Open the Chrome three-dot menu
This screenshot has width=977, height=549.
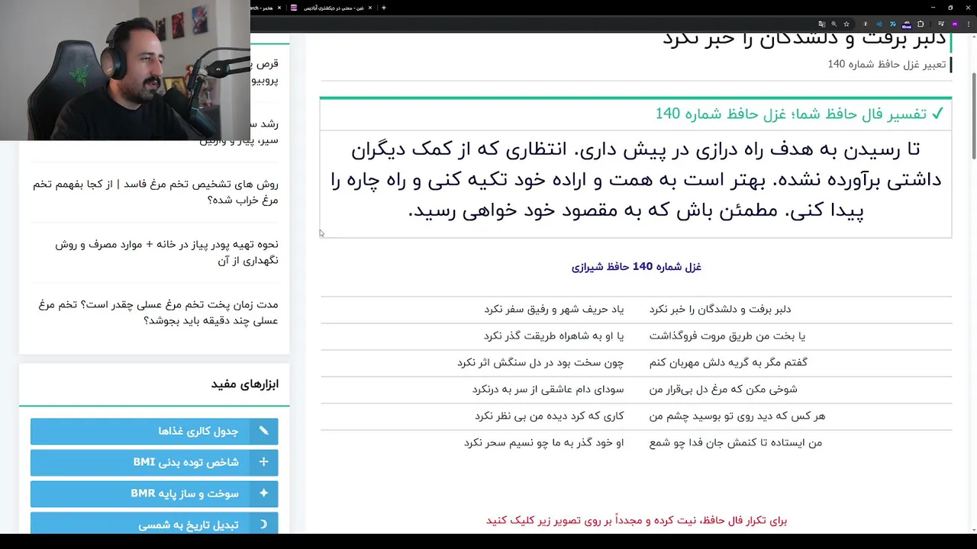click(x=969, y=24)
